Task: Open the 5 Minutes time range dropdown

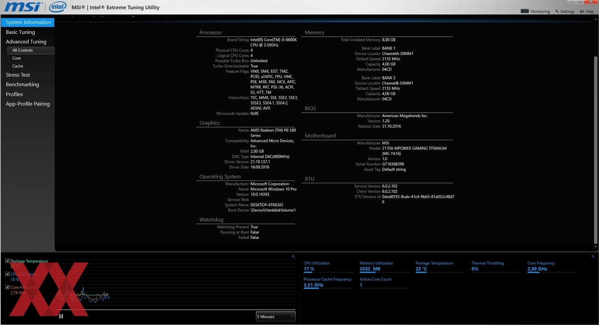Action: coord(276,317)
